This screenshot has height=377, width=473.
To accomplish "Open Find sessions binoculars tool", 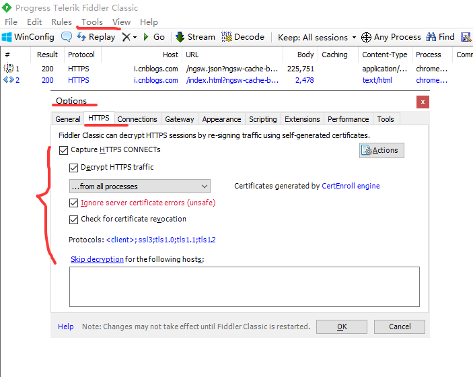I will (x=440, y=37).
